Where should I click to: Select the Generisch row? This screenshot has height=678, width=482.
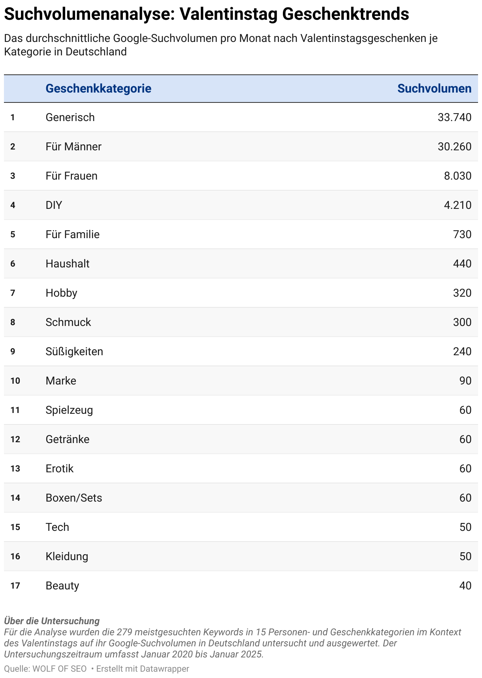[241, 117]
